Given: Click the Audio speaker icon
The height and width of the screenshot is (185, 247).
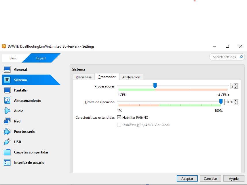Looking at the screenshot, I should click(7, 111).
